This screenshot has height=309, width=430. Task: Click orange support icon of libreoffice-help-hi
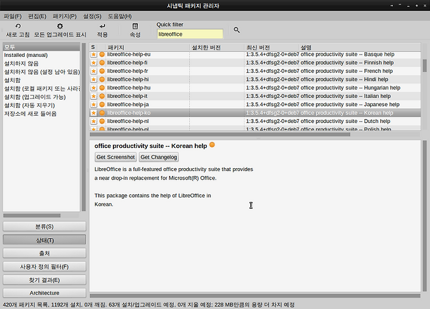coord(102,79)
